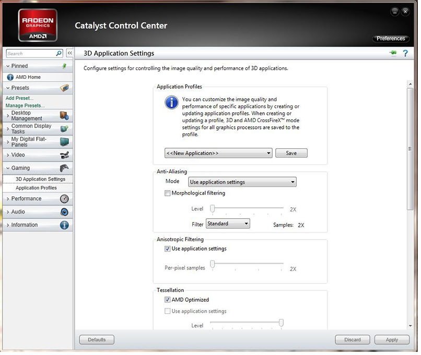Click Add Preset link

[19, 98]
